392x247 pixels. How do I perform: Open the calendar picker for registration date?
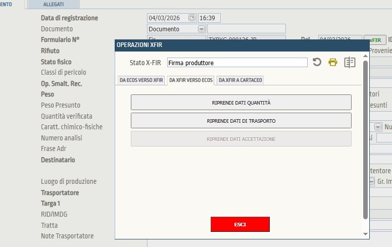(x=192, y=18)
